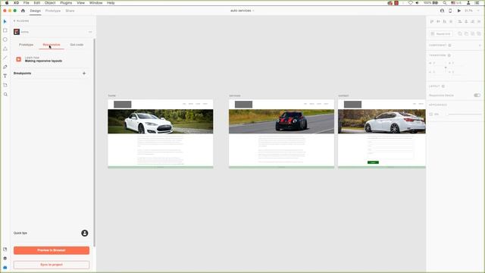This screenshot has width=485, height=273.
Task: Select the Line tool
Action: (x=5, y=58)
